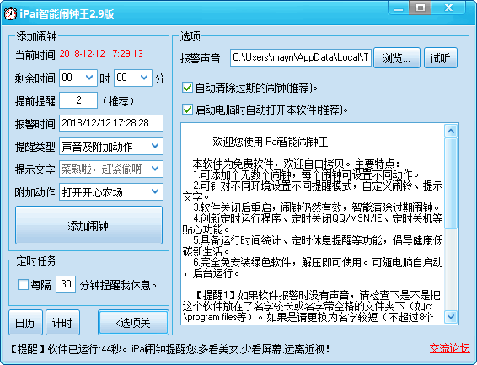Open the 日历 calendar button

pos(25,322)
